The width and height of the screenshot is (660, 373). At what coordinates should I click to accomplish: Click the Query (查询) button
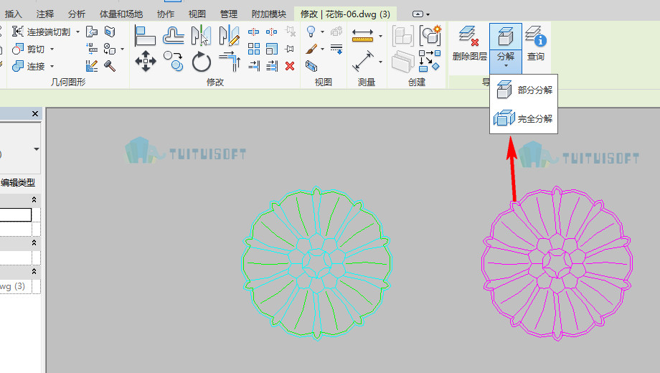536,43
